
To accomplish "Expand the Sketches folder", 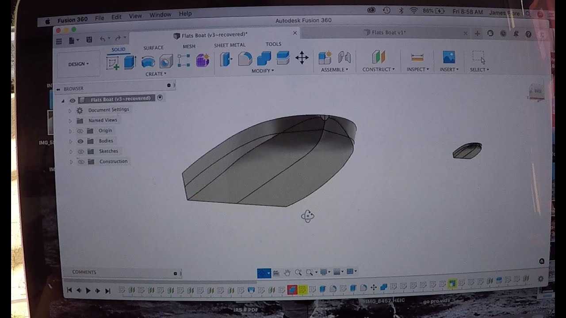I will tap(71, 152).
